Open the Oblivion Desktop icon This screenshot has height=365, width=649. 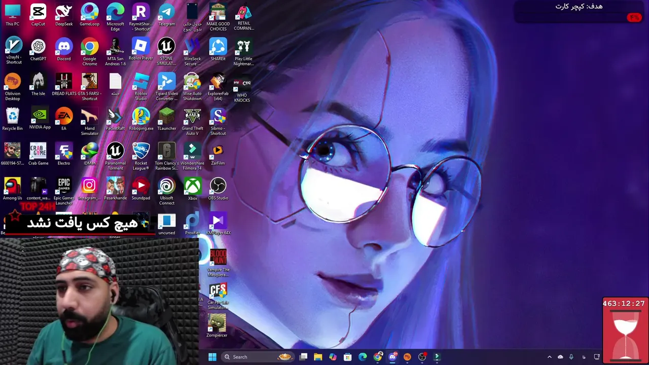pyautogui.click(x=13, y=87)
